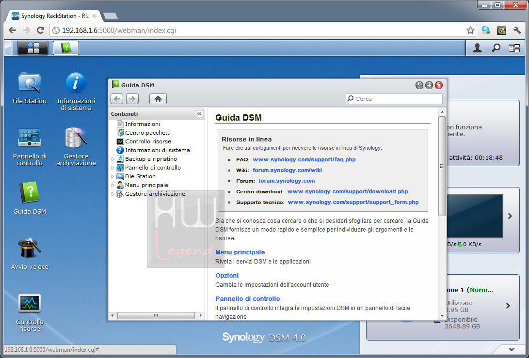Open a new browser tab

(x=111, y=16)
